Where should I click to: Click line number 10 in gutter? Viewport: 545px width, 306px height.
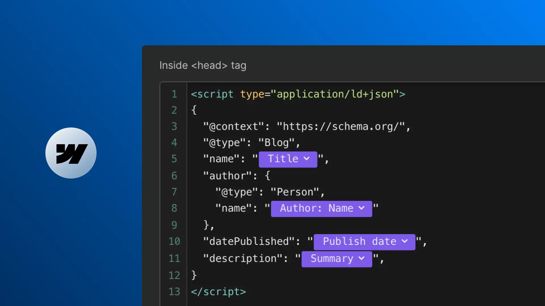(174, 241)
